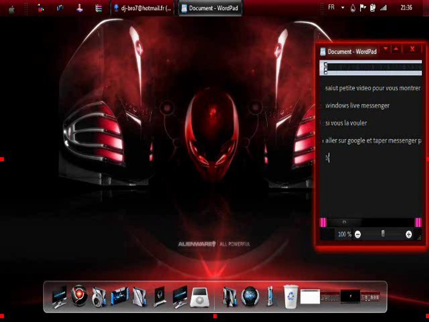
Task: Open the Recycle Bin in dock
Action: tap(290, 297)
